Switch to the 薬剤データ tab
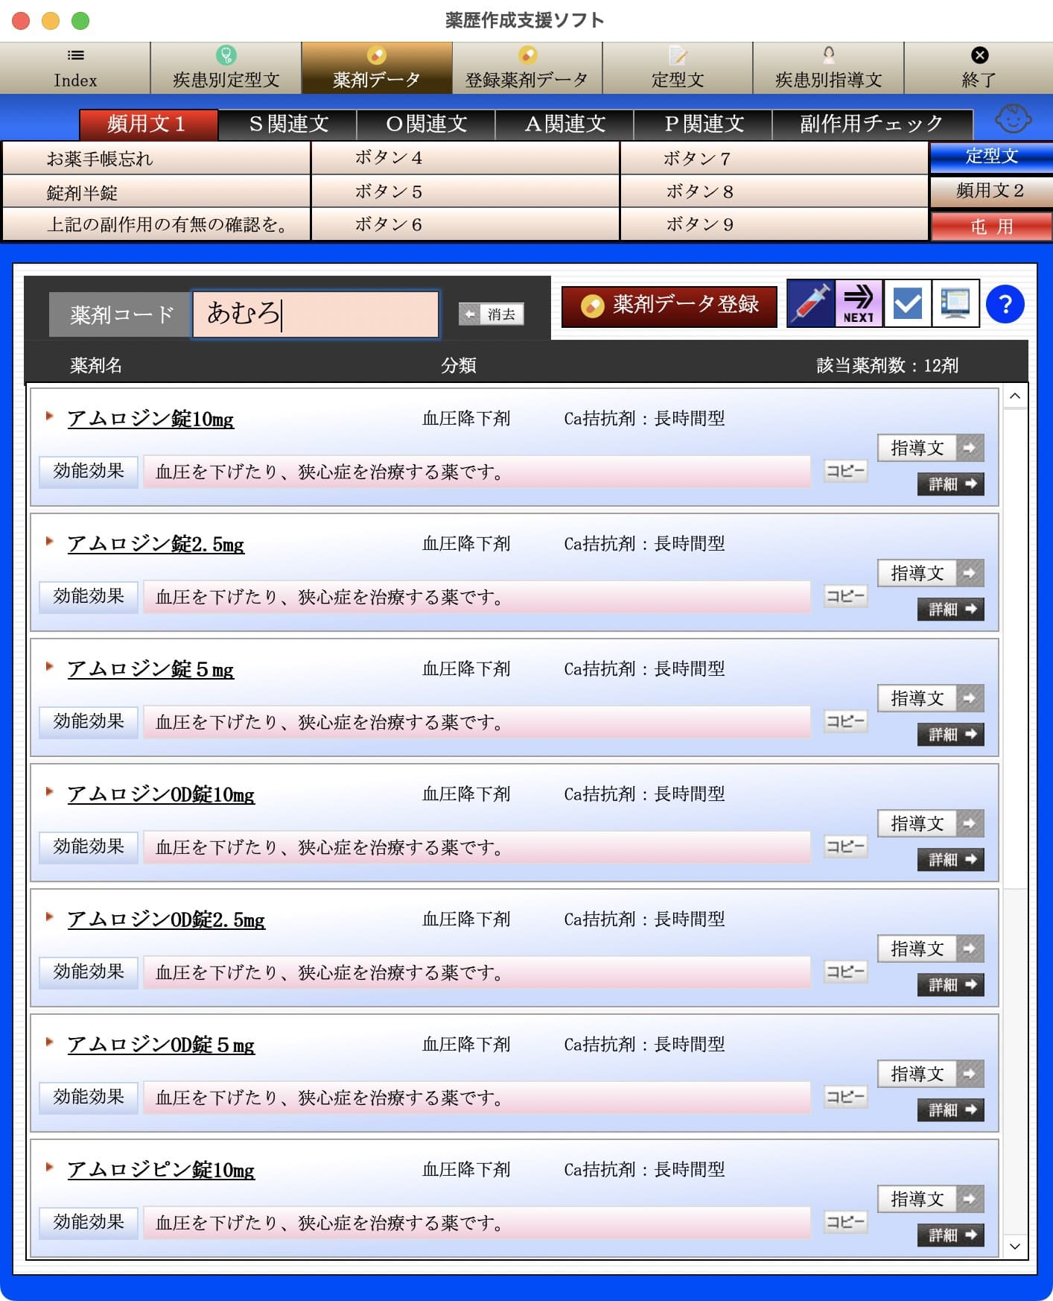This screenshot has height=1301, width=1053. (377, 68)
